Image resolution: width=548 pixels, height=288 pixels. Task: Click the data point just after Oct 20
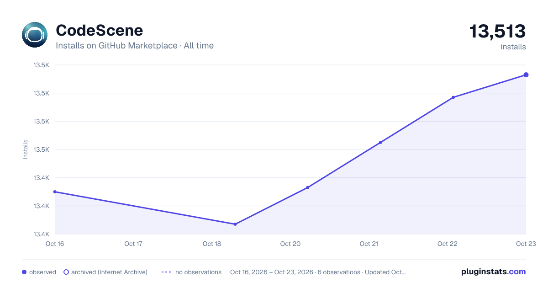(x=308, y=187)
